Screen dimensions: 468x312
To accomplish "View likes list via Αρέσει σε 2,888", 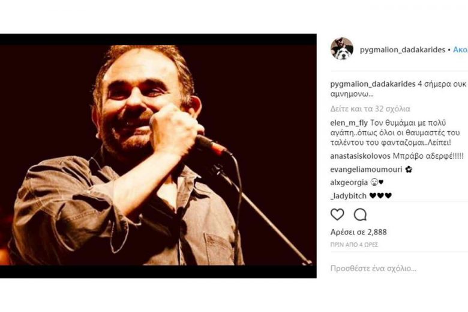I will coord(358,232).
